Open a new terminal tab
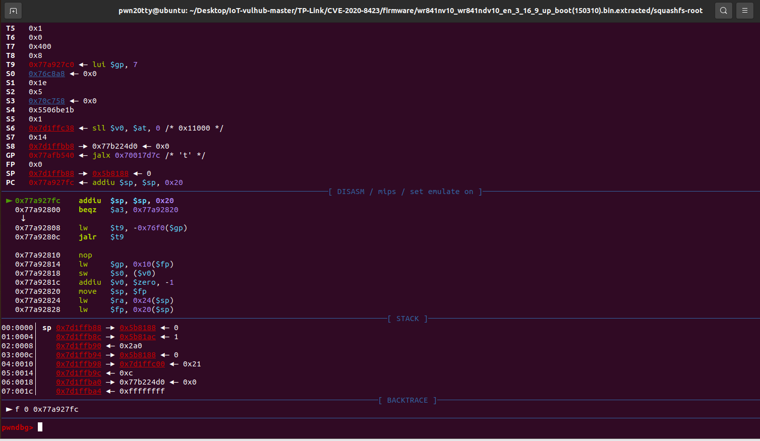760x441 pixels. click(13, 10)
